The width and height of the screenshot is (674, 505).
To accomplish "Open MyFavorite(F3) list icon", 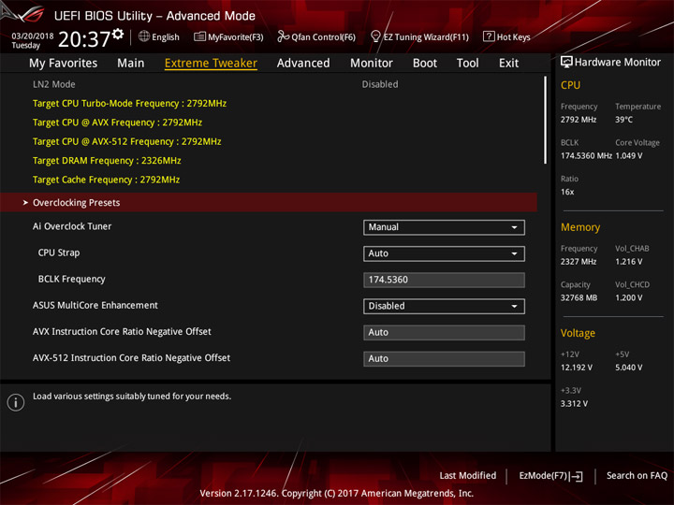I will [x=199, y=36].
